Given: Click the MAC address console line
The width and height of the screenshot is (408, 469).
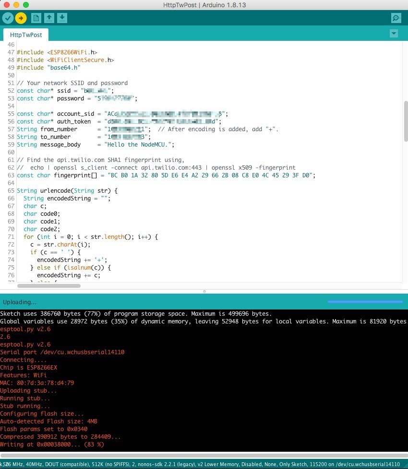Looking at the screenshot, I should [37, 383].
